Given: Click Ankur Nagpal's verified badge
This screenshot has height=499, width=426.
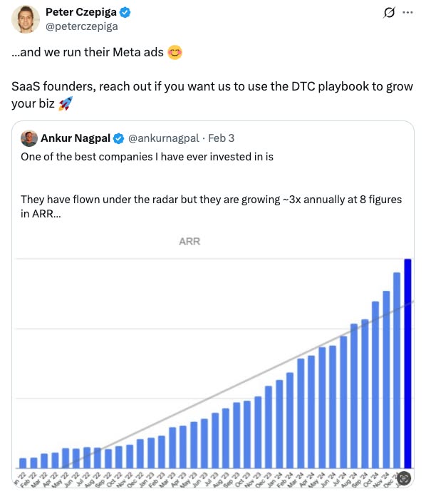Looking at the screenshot, I should tap(118, 138).
